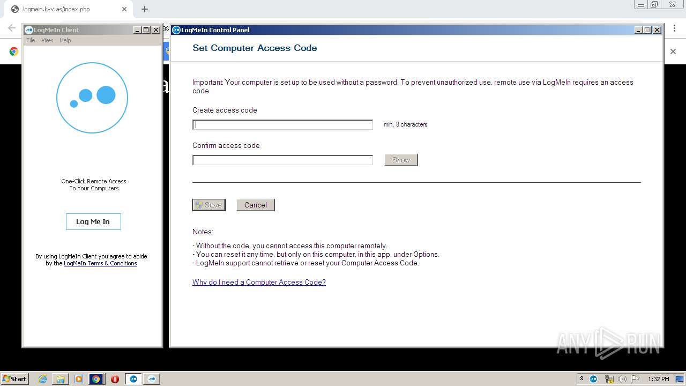The width and height of the screenshot is (686, 386).
Task: Click the network tray icon
Action: (609, 379)
